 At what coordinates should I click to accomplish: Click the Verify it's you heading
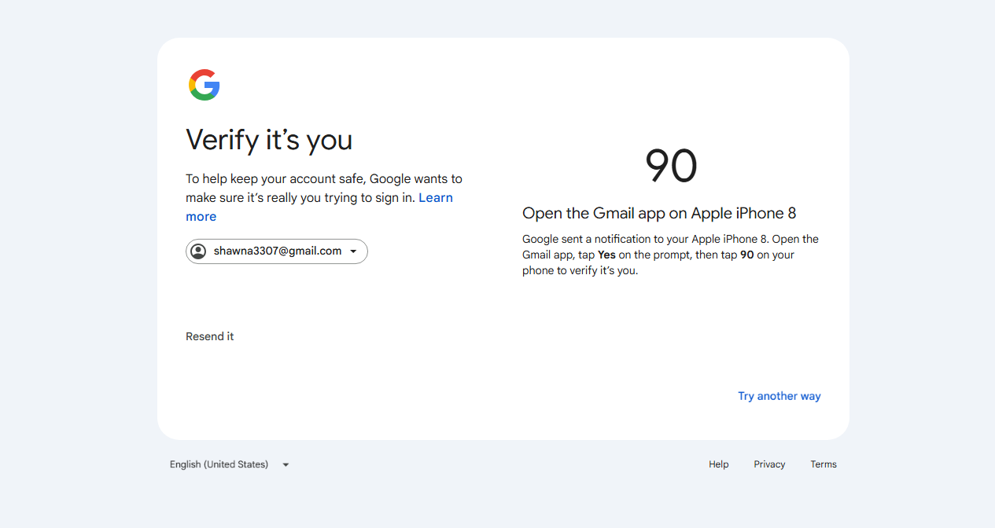(x=269, y=140)
